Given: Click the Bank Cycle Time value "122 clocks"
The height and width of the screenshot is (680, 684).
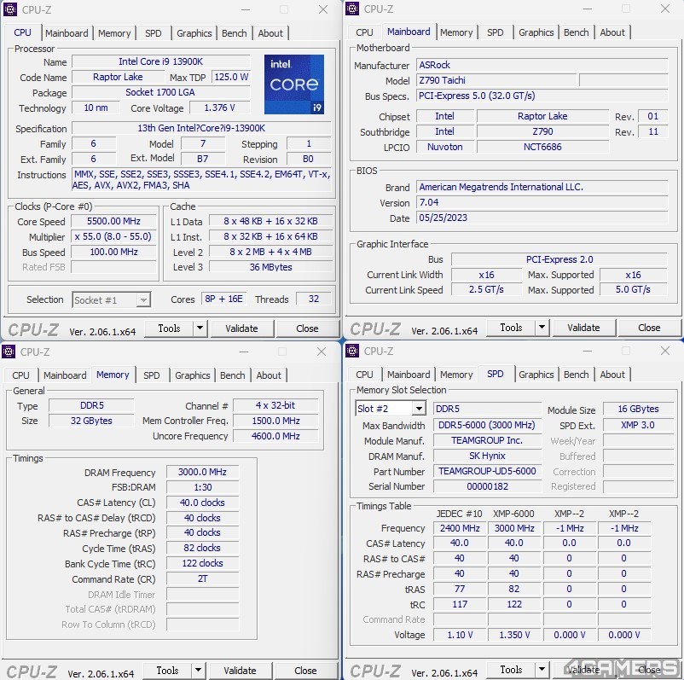Looking at the screenshot, I should coord(202,563).
